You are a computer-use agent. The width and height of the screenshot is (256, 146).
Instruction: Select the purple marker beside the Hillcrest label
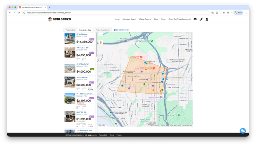click(x=147, y=79)
